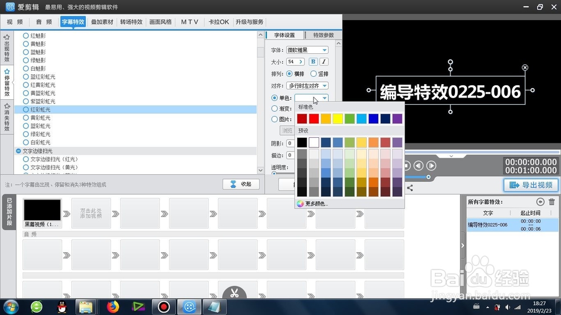Click the preview panel collapse chevron

(x=451, y=156)
